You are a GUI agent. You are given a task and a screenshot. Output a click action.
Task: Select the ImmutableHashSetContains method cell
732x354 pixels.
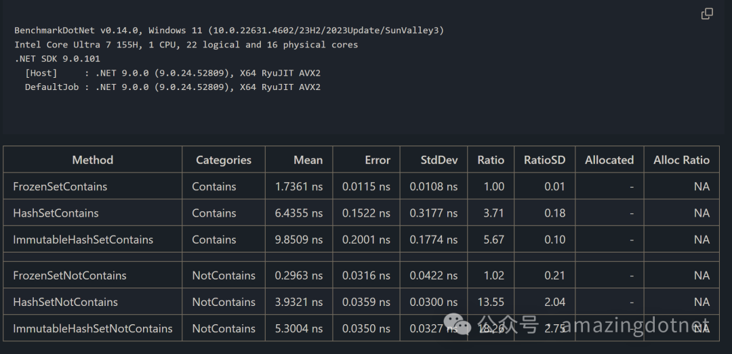coord(83,240)
